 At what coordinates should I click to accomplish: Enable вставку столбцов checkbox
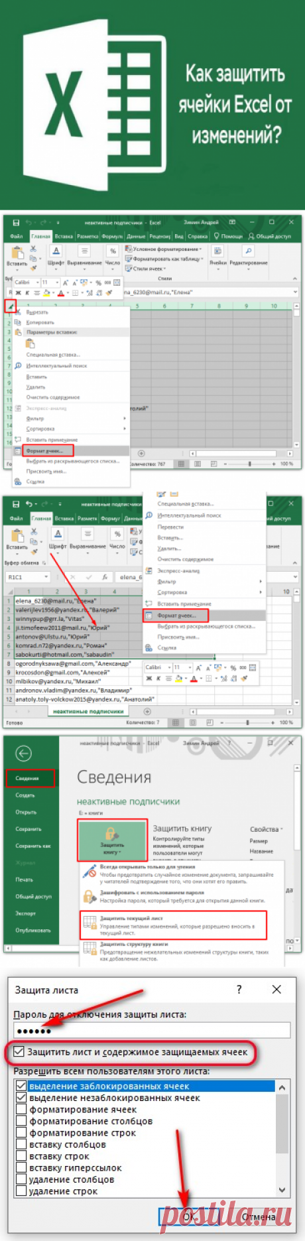click(x=21, y=1144)
